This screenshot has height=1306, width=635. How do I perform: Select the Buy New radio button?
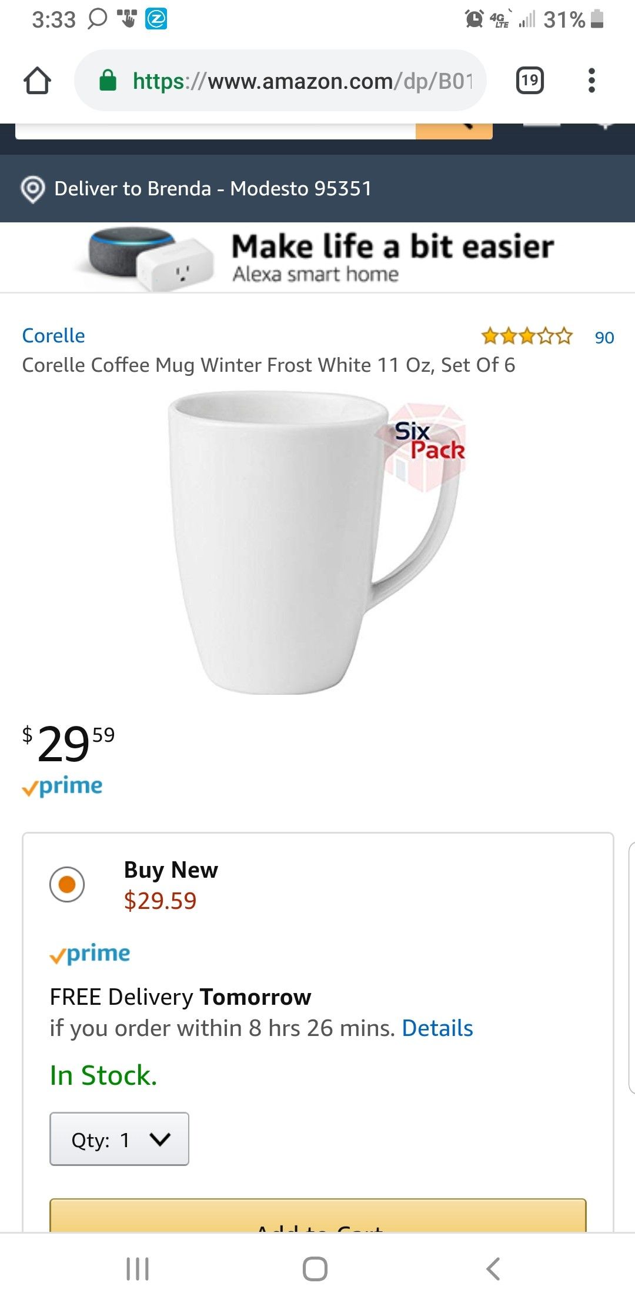coord(67,884)
